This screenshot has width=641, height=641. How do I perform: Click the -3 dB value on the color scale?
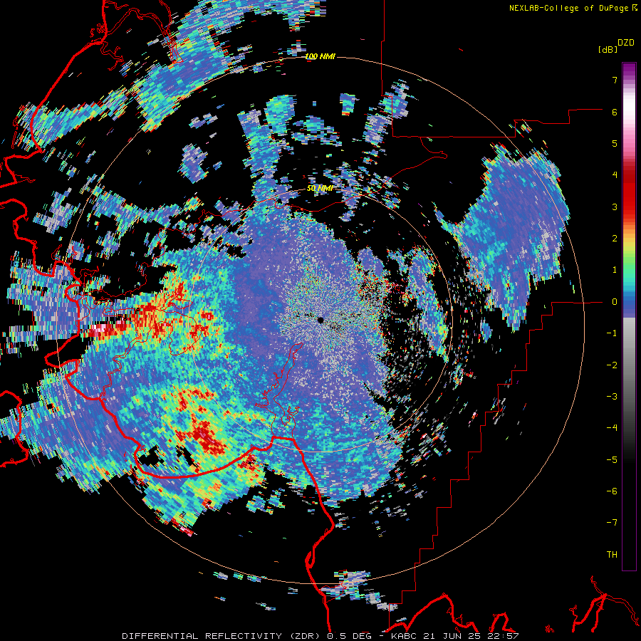[612, 397]
